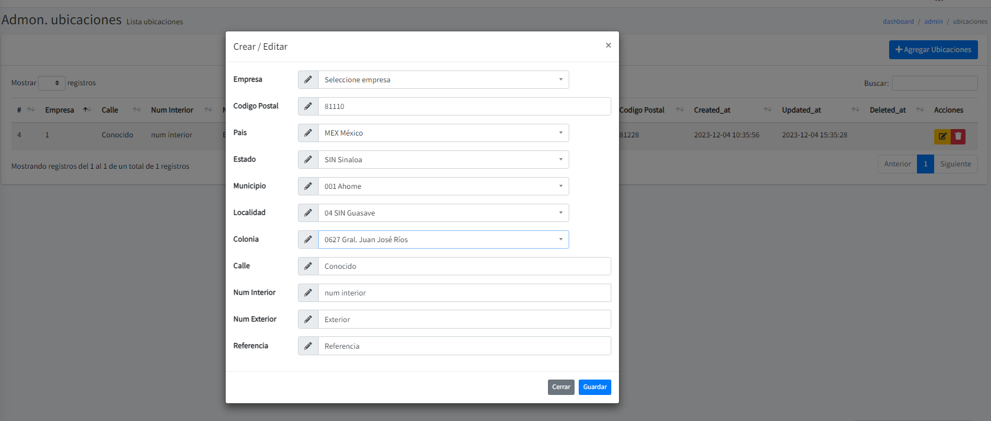991x421 pixels.
Task: Expand the Pais dropdown showing MEX México
Action: pos(443,133)
